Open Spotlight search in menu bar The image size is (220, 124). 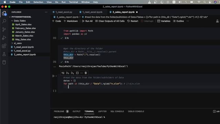(205, 2)
